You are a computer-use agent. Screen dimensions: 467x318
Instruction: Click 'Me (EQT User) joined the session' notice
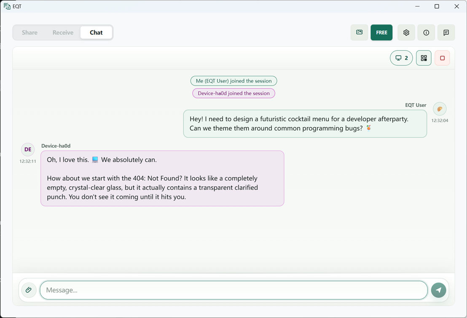pyautogui.click(x=234, y=81)
